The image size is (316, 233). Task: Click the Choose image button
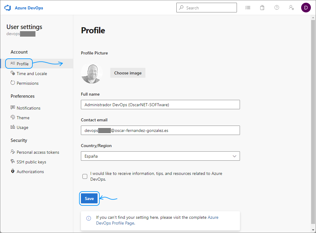(x=128, y=73)
